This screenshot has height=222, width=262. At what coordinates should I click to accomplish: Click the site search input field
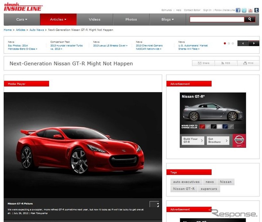tap(217, 19)
